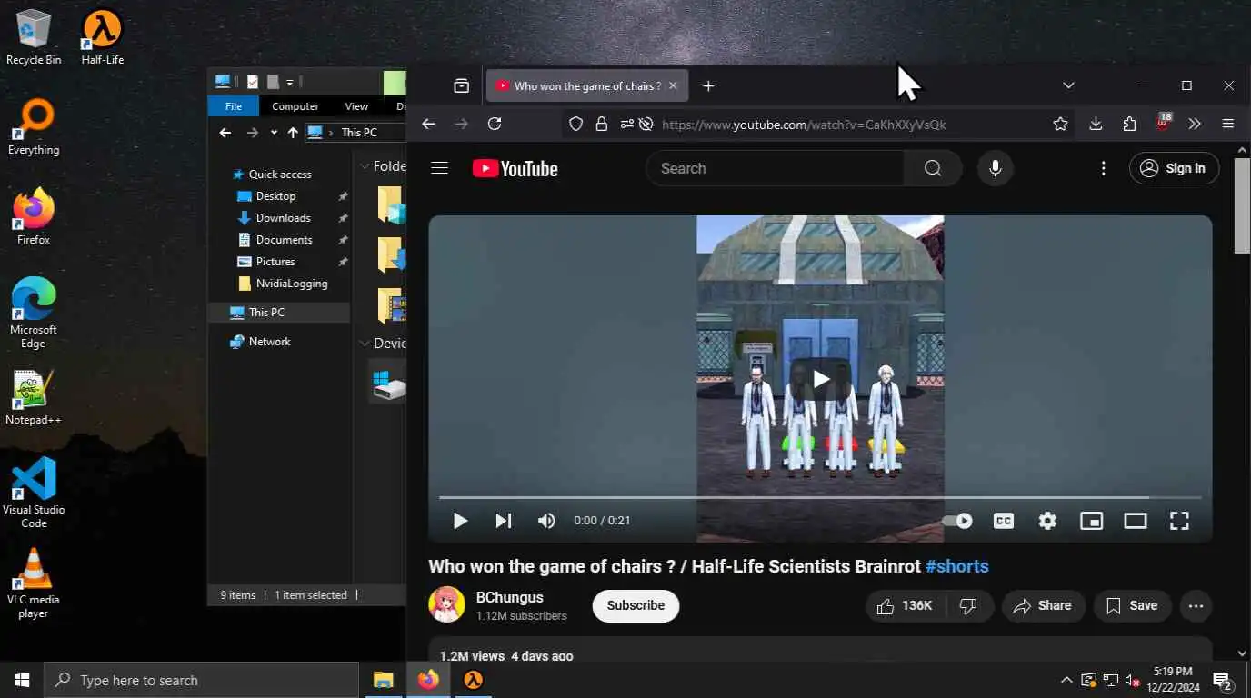Open File menu in File Explorer
The image size is (1251, 698).
pos(234,106)
